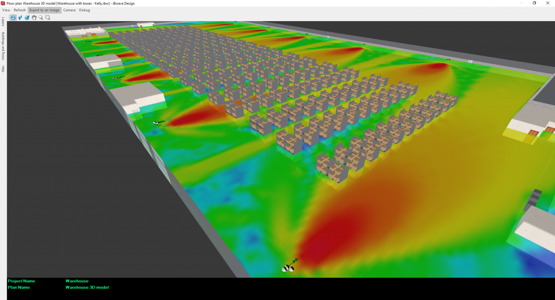Open the Refresh menu item
This screenshot has height=300, width=555.
[20, 10]
